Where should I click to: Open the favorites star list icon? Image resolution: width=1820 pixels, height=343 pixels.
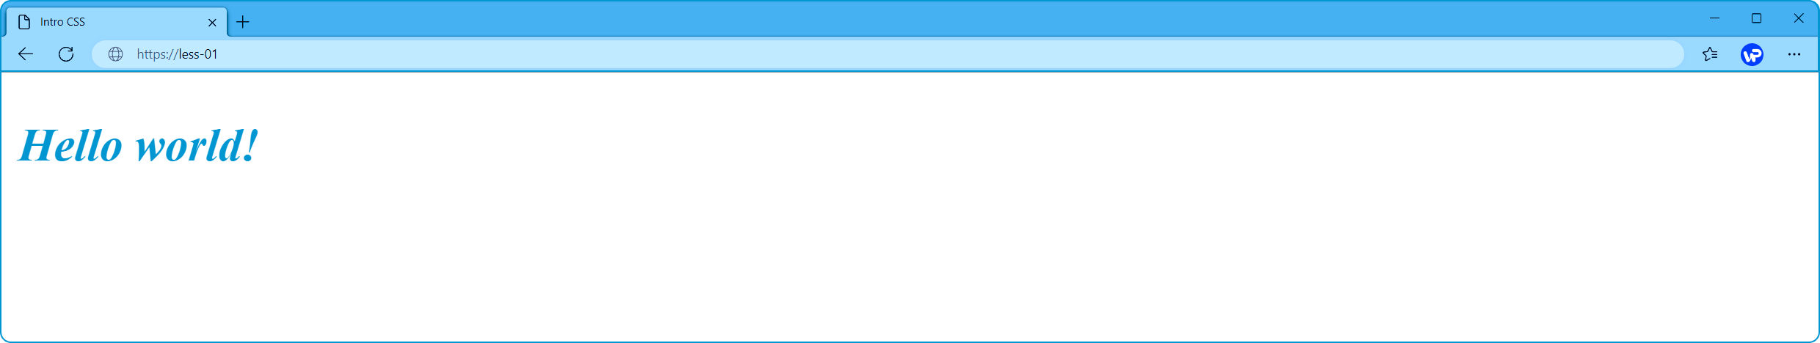click(x=1710, y=54)
